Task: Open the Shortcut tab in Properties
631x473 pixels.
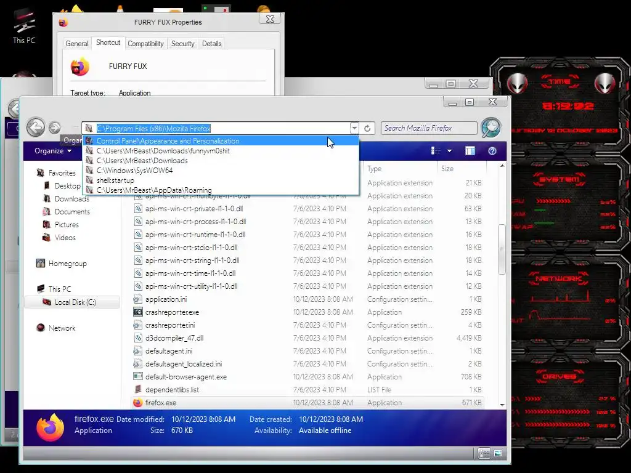Action: 108,42
